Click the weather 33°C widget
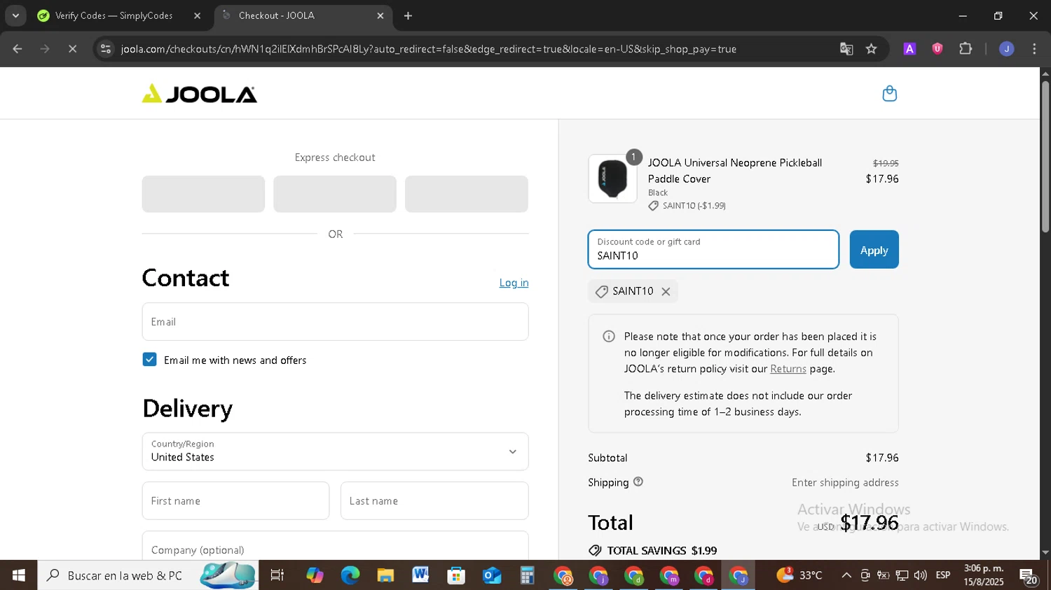1051x590 pixels. (x=799, y=575)
